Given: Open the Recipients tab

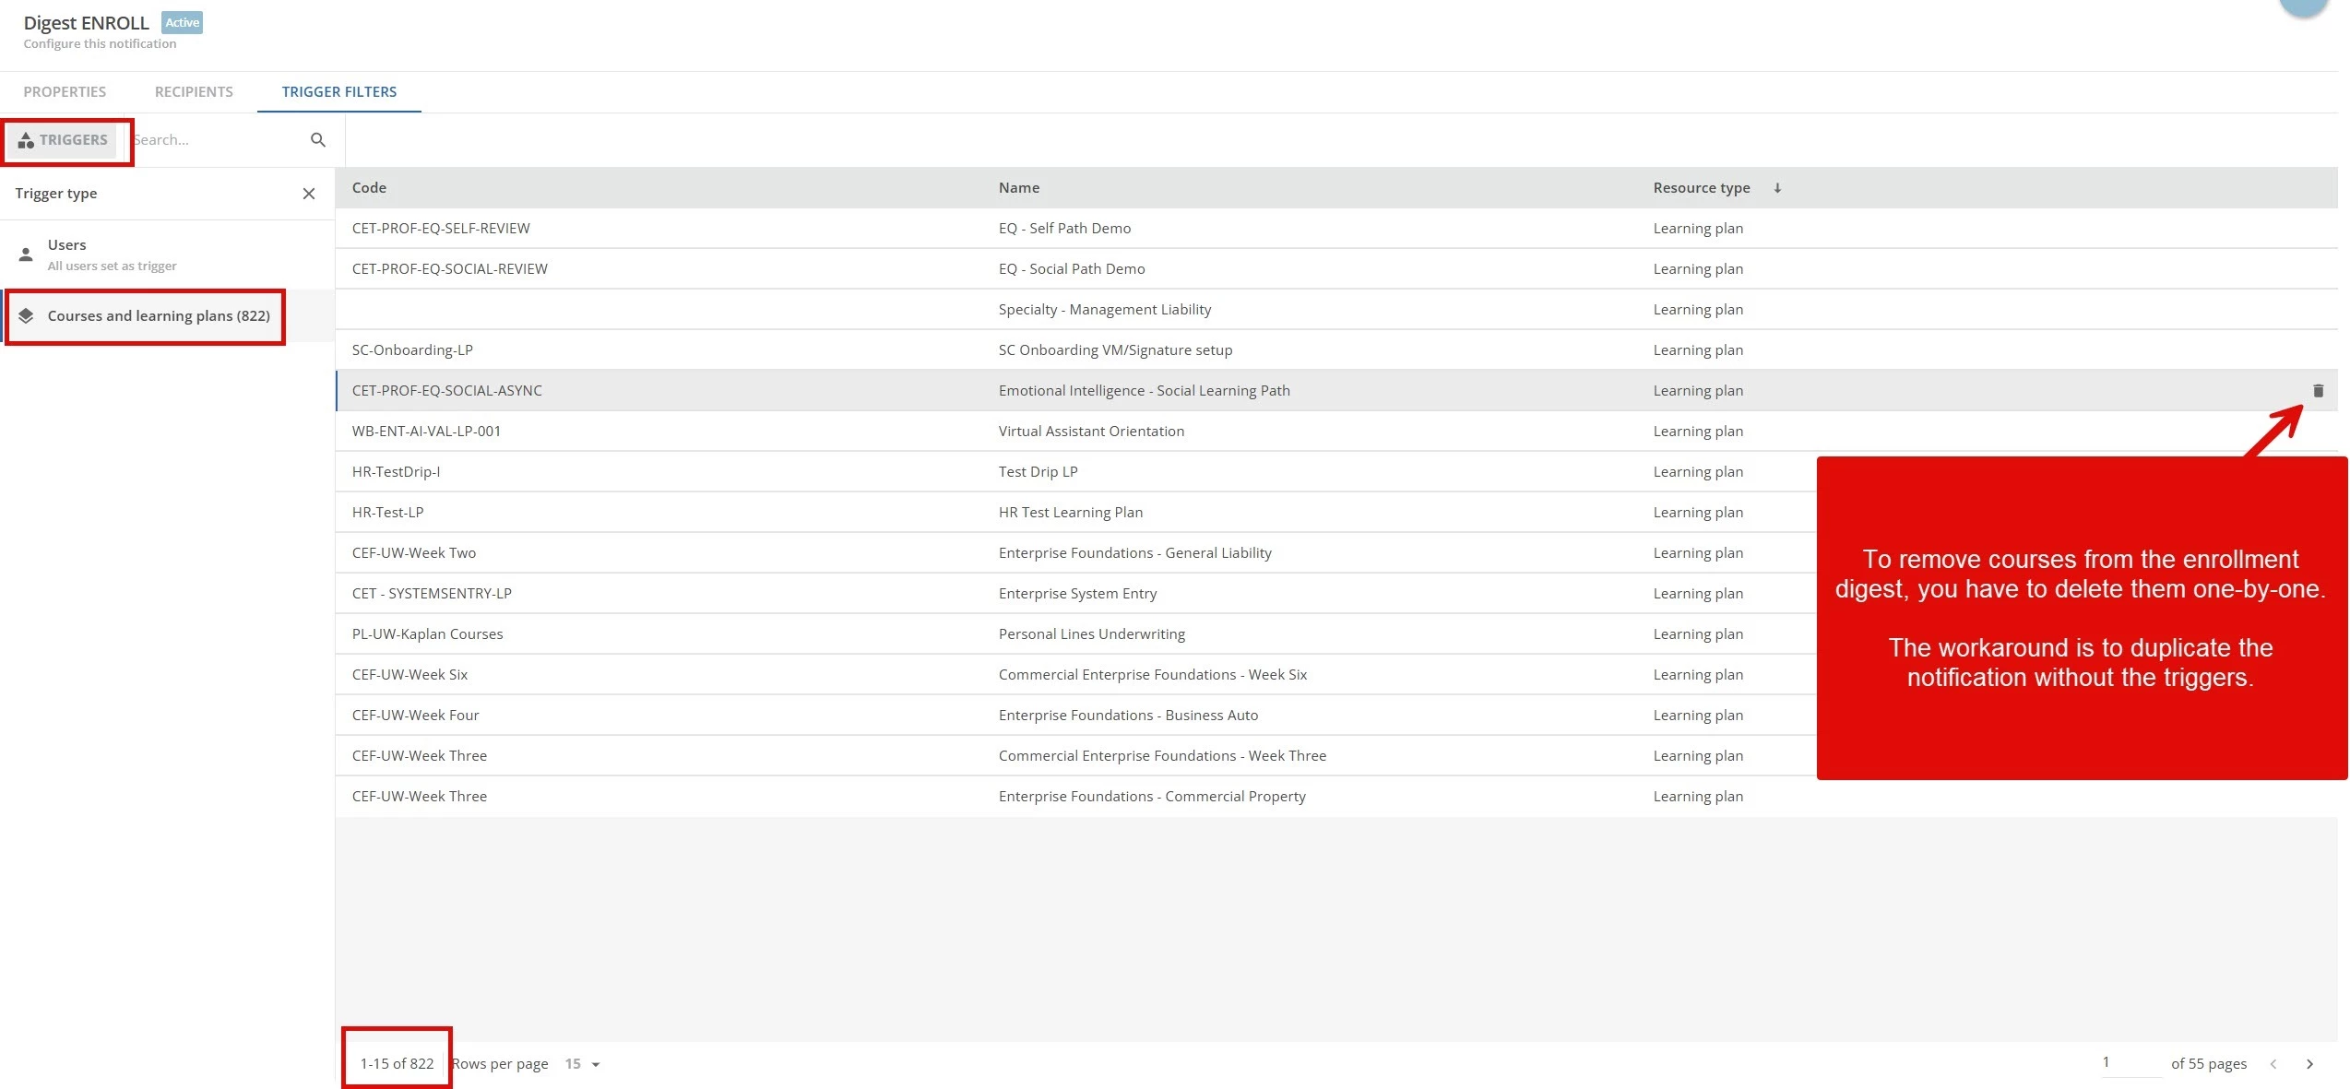Looking at the screenshot, I should pyautogui.click(x=194, y=92).
